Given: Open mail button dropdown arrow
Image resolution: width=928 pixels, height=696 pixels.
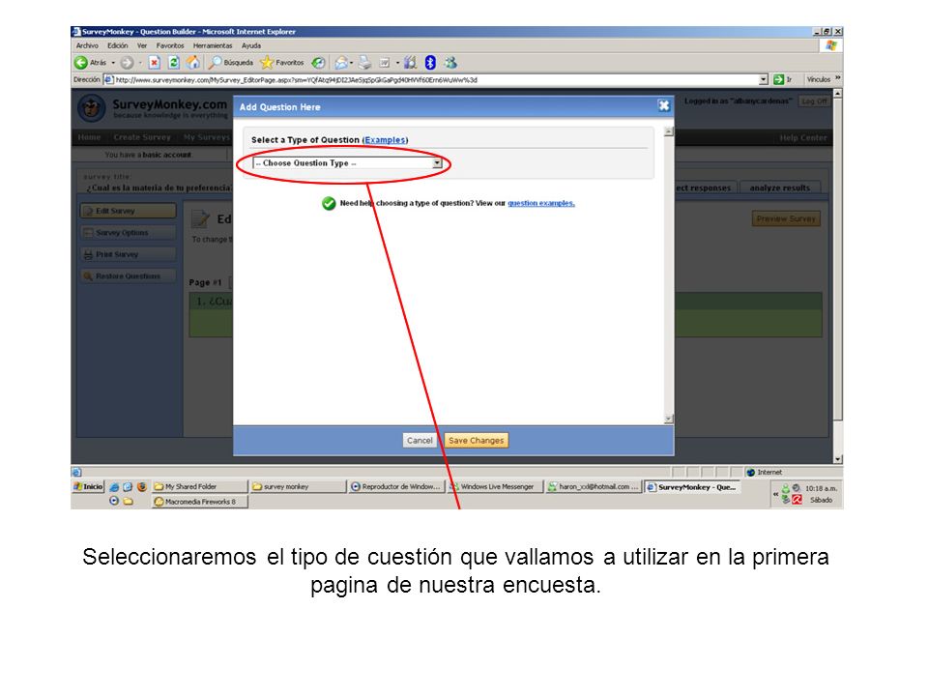Looking at the screenshot, I should pyautogui.click(x=352, y=63).
